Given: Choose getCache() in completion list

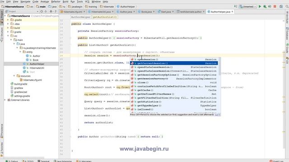Looking at the screenshot, I should coord(174,90).
